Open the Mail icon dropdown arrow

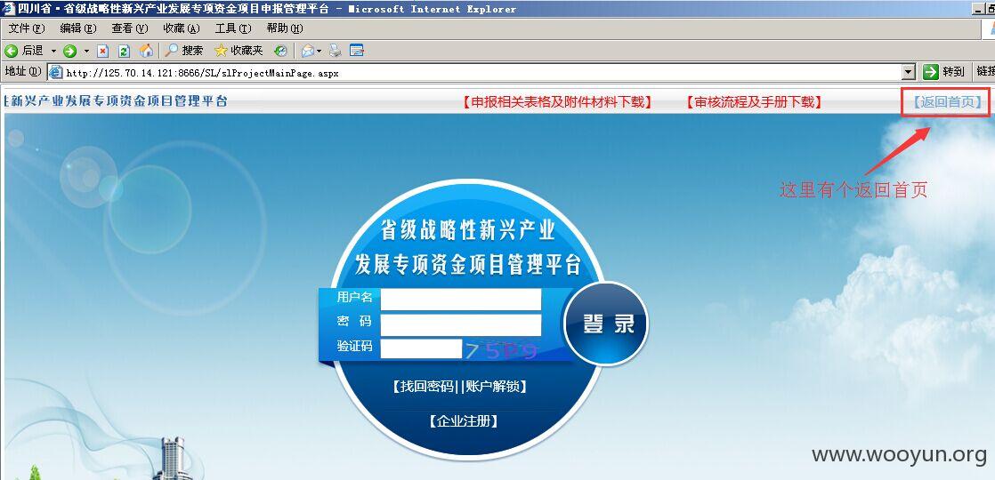pos(320,51)
